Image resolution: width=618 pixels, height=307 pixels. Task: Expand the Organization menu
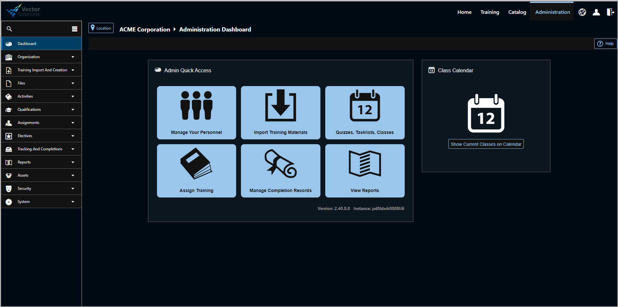[x=41, y=57]
